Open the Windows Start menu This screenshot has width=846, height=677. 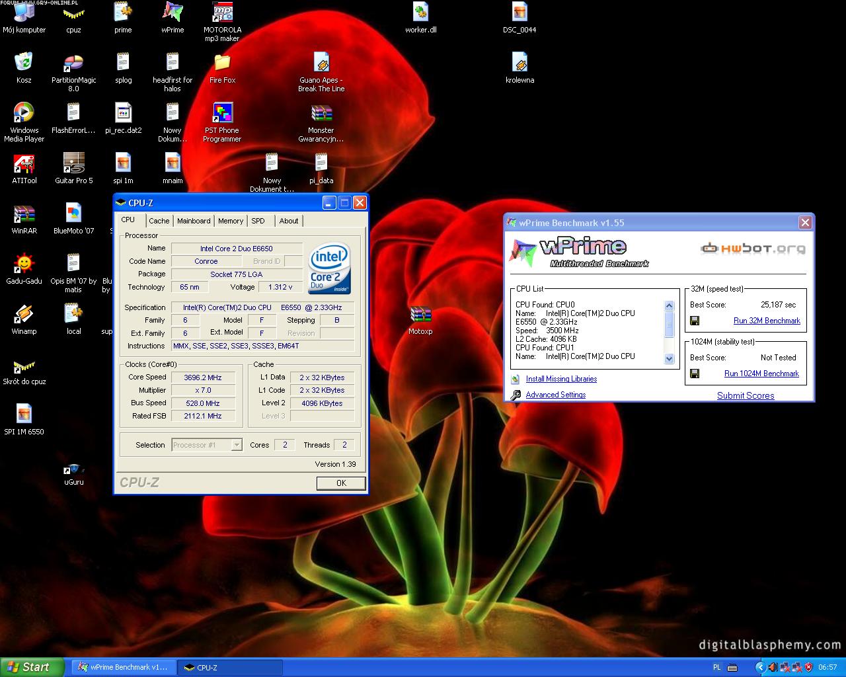point(32,667)
